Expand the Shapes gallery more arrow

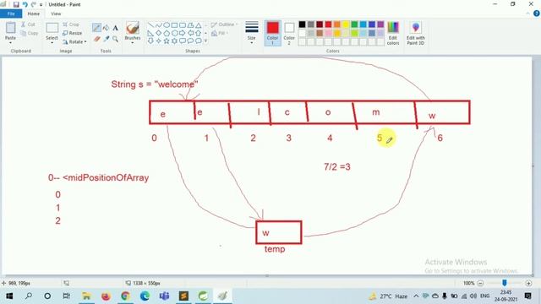pyautogui.click(x=206, y=41)
